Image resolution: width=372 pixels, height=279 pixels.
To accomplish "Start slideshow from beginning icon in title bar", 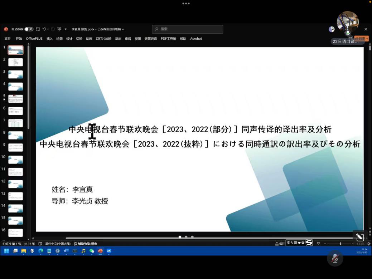I will point(59,29).
